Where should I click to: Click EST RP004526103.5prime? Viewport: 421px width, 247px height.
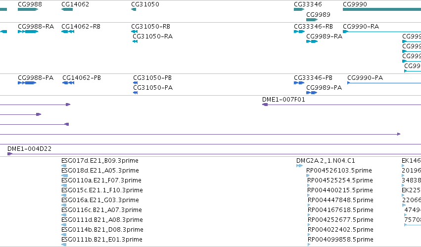(339, 171)
